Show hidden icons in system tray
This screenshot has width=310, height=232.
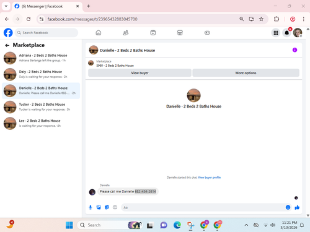[246, 225]
